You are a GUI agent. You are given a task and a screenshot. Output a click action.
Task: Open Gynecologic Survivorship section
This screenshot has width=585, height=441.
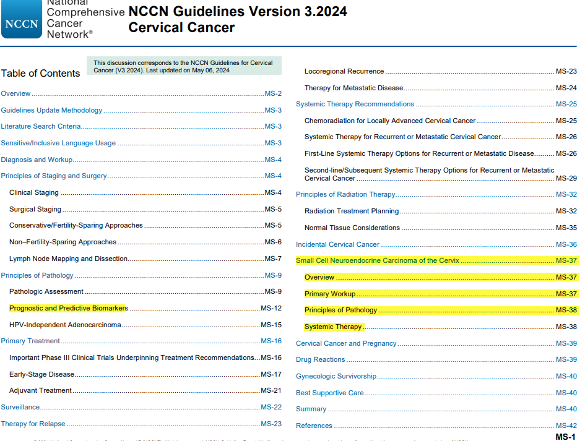tap(436, 377)
